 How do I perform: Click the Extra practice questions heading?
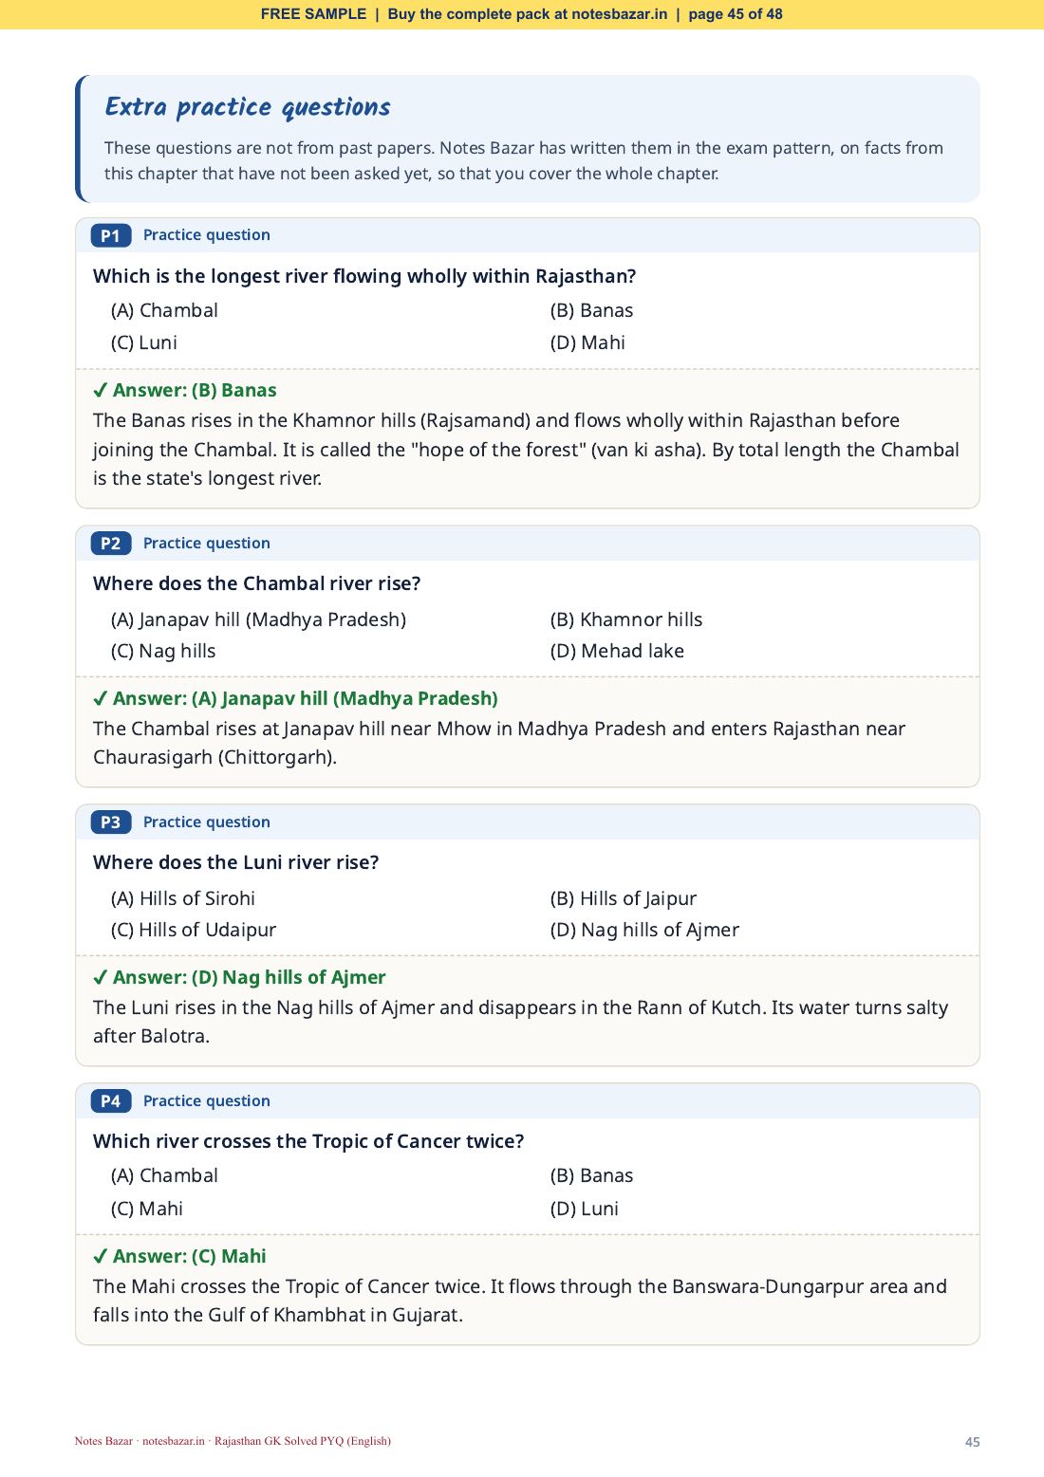click(x=248, y=107)
